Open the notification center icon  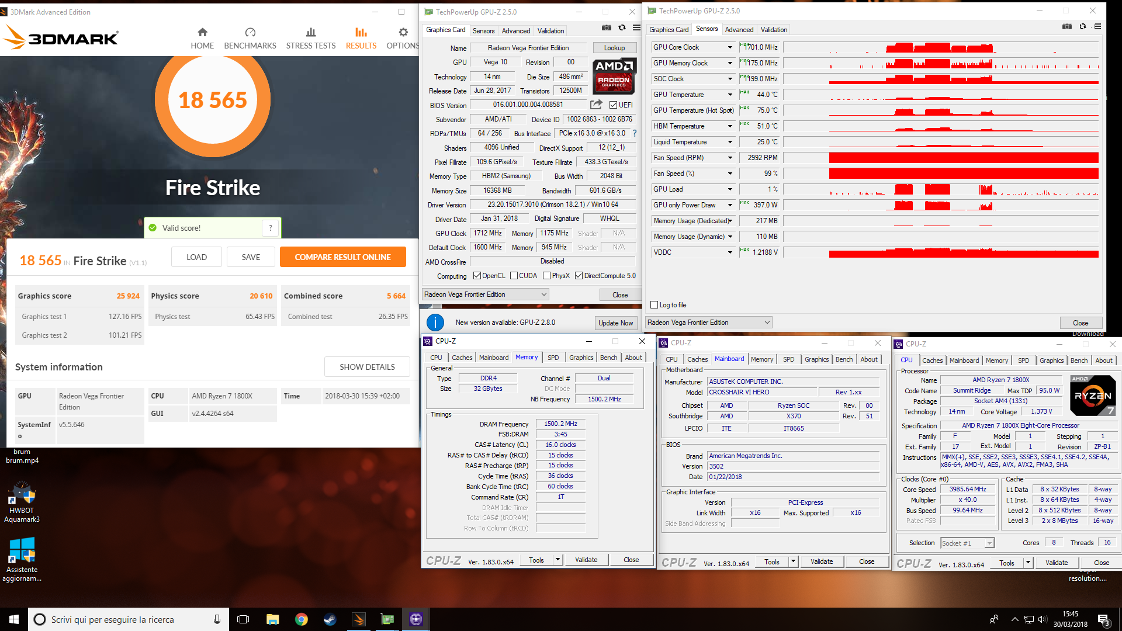tap(1104, 620)
